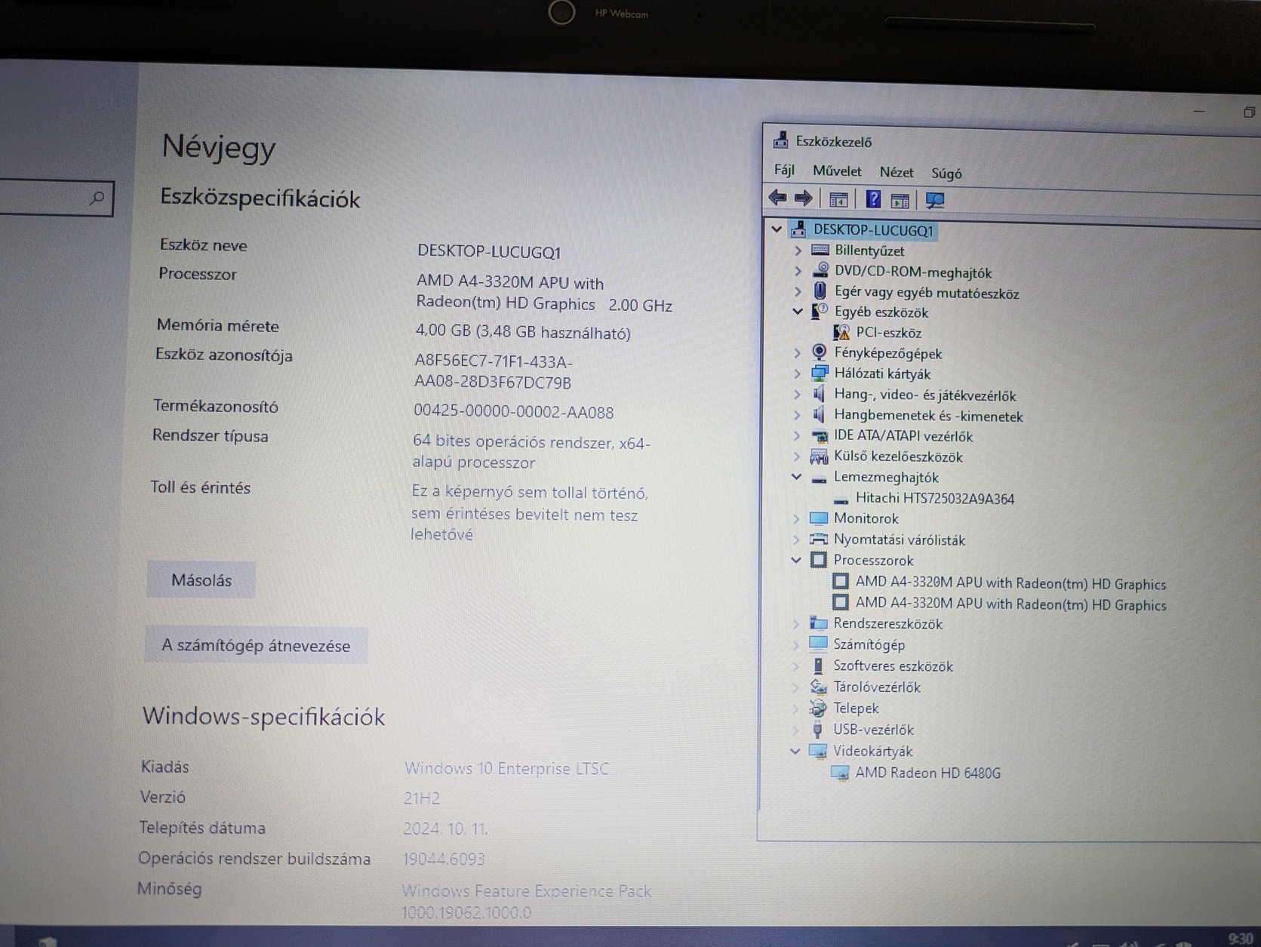Click the install date 2024. 10. 11.
1261x947 pixels.
(x=445, y=829)
